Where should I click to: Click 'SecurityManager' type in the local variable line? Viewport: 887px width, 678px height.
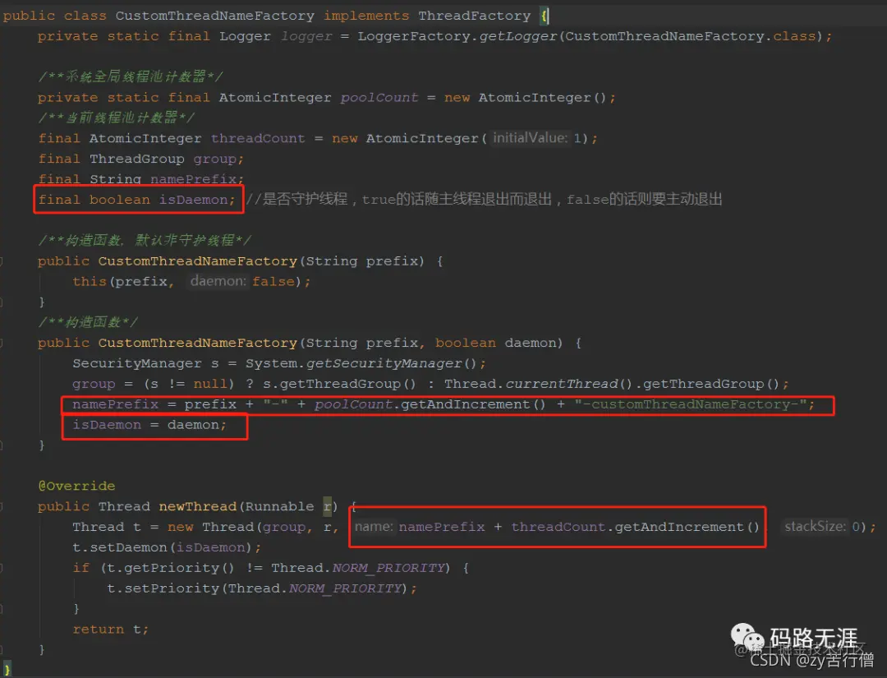137,363
